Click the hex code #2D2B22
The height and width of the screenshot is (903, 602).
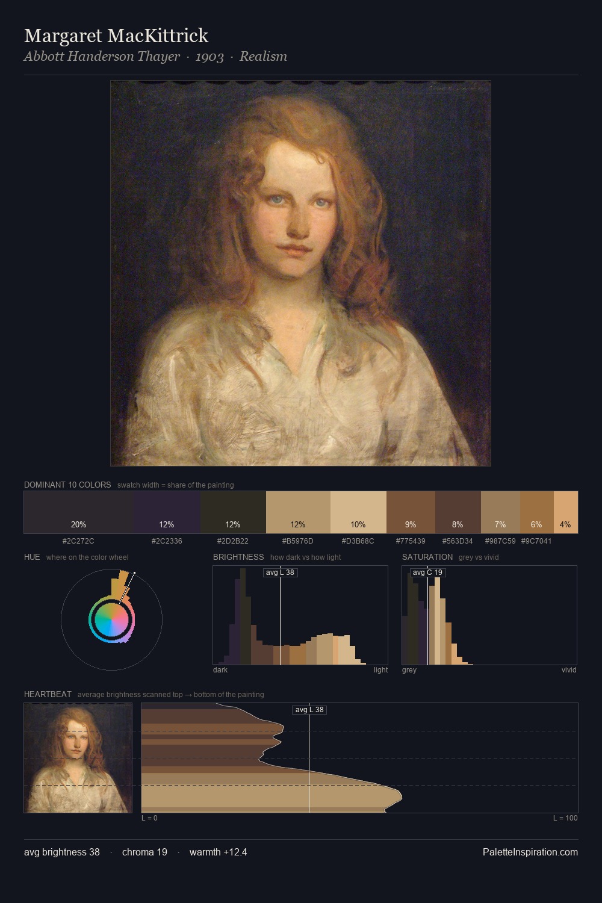233,541
